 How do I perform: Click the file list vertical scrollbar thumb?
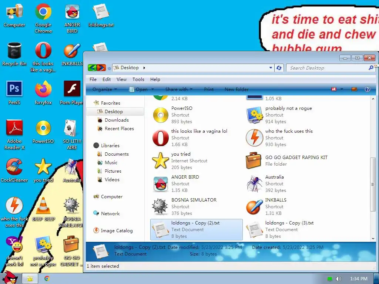click(372, 184)
